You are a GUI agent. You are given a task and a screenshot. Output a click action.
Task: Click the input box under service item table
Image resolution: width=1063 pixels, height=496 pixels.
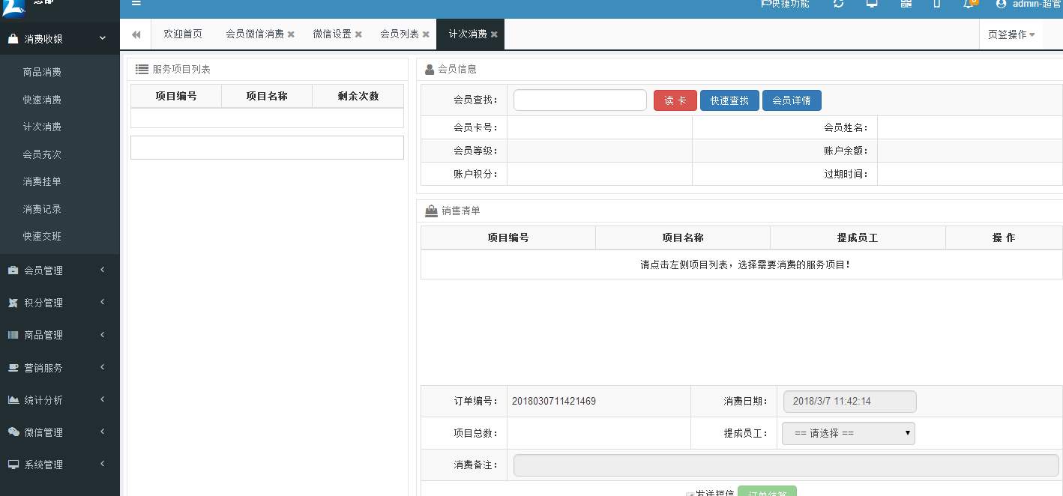pyautogui.click(x=267, y=148)
